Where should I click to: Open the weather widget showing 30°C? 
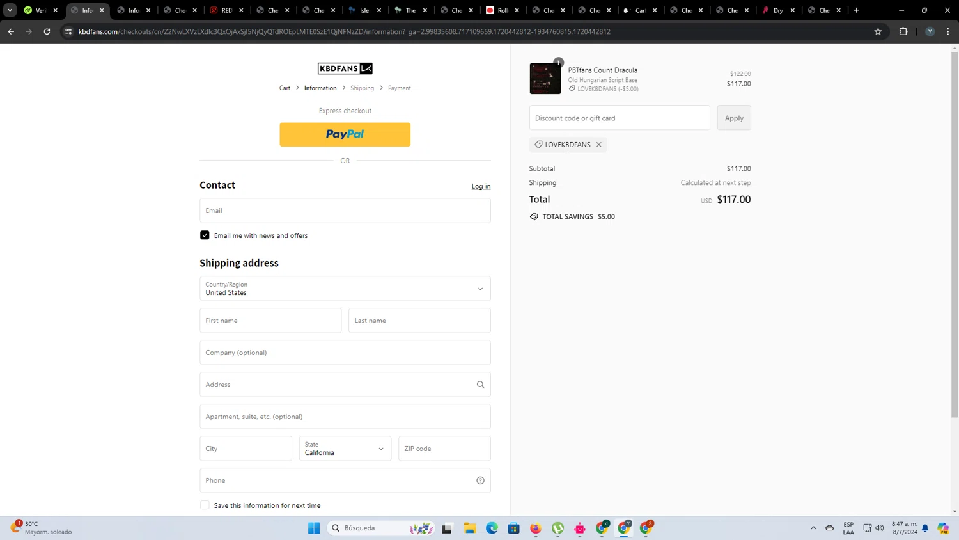pos(42,528)
